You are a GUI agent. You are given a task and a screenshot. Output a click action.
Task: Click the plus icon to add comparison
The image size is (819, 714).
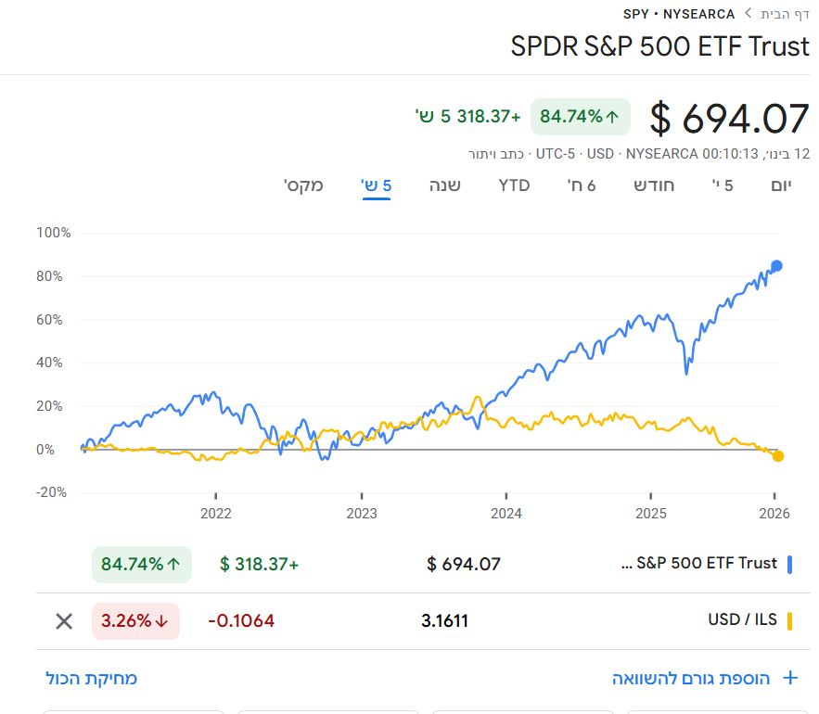pos(790,678)
